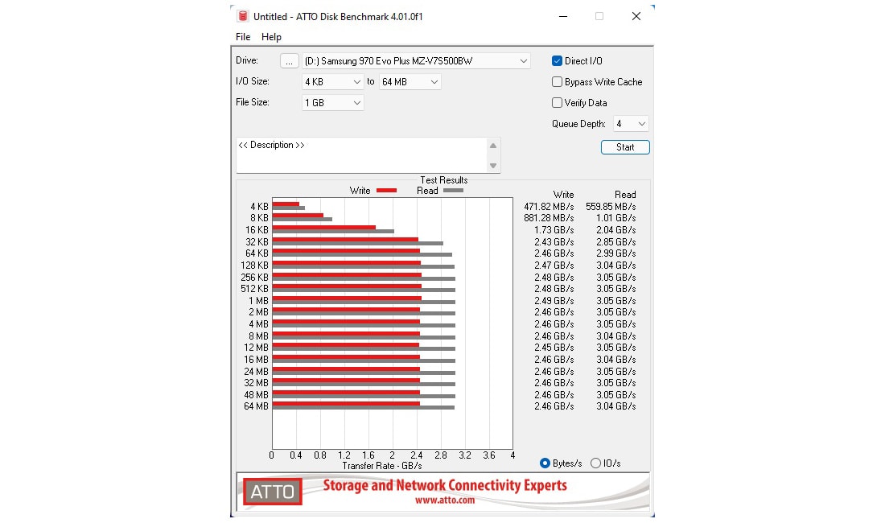
Task: Expand the minimum I/O Size 4 KB dropdown
Action: coord(332,82)
